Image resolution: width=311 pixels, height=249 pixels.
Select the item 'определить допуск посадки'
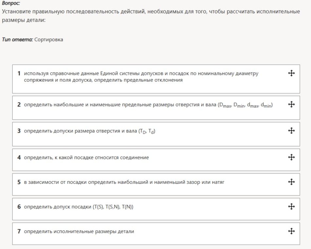click(156, 209)
